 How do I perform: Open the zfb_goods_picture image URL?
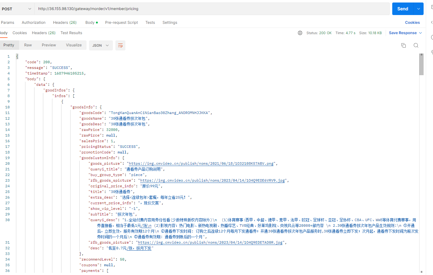pyautogui.click(x=210, y=242)
